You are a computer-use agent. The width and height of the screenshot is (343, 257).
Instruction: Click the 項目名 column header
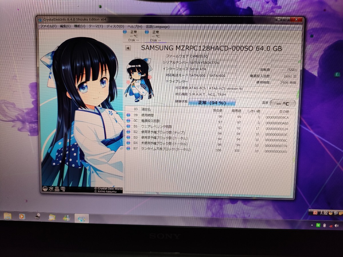(146, 109)
